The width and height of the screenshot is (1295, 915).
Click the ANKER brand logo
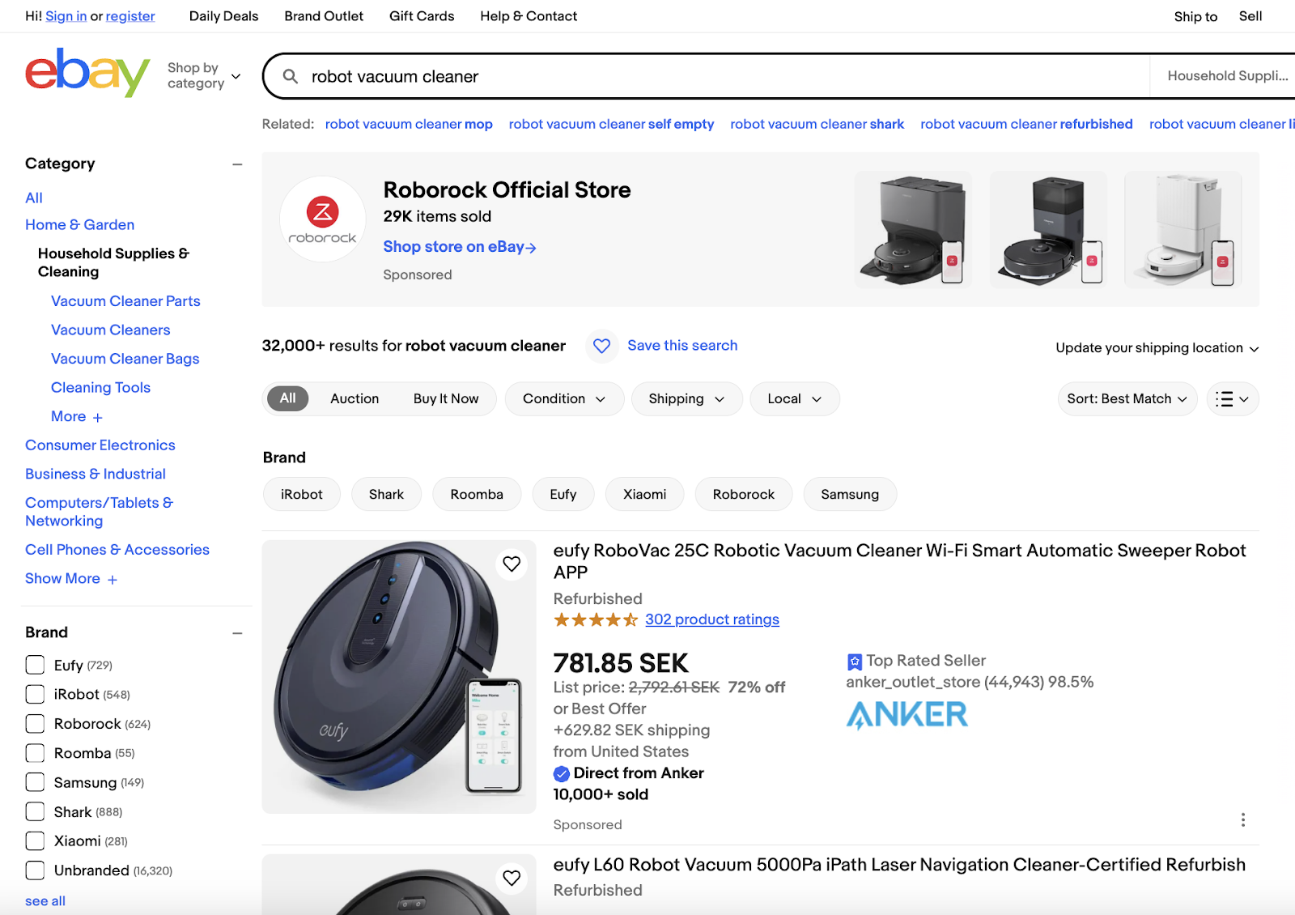pyautogui.click(x=906, y=715)
